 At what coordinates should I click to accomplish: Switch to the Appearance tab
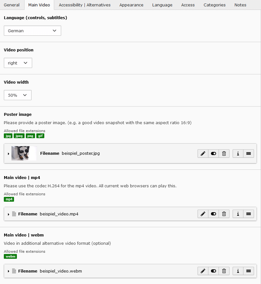(131, 5)
